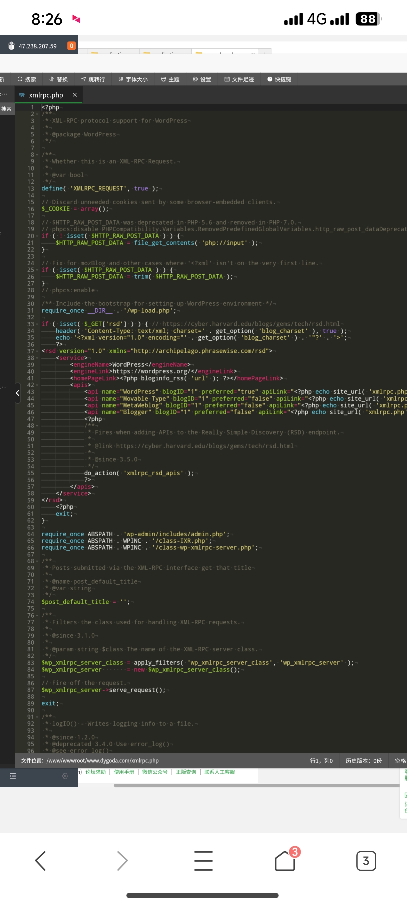Fold the if block at line 25
Screen dimensions: 407x905
point(37,270)
